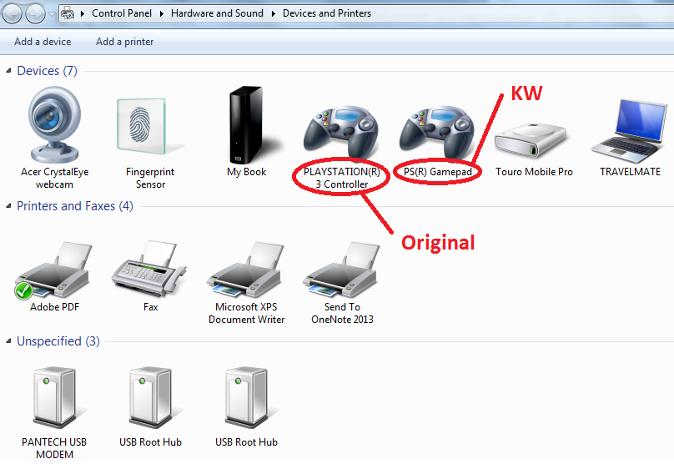Screen dimensions: 674x464
Task: Select the Fax machine icon
Action: point(148,269)
